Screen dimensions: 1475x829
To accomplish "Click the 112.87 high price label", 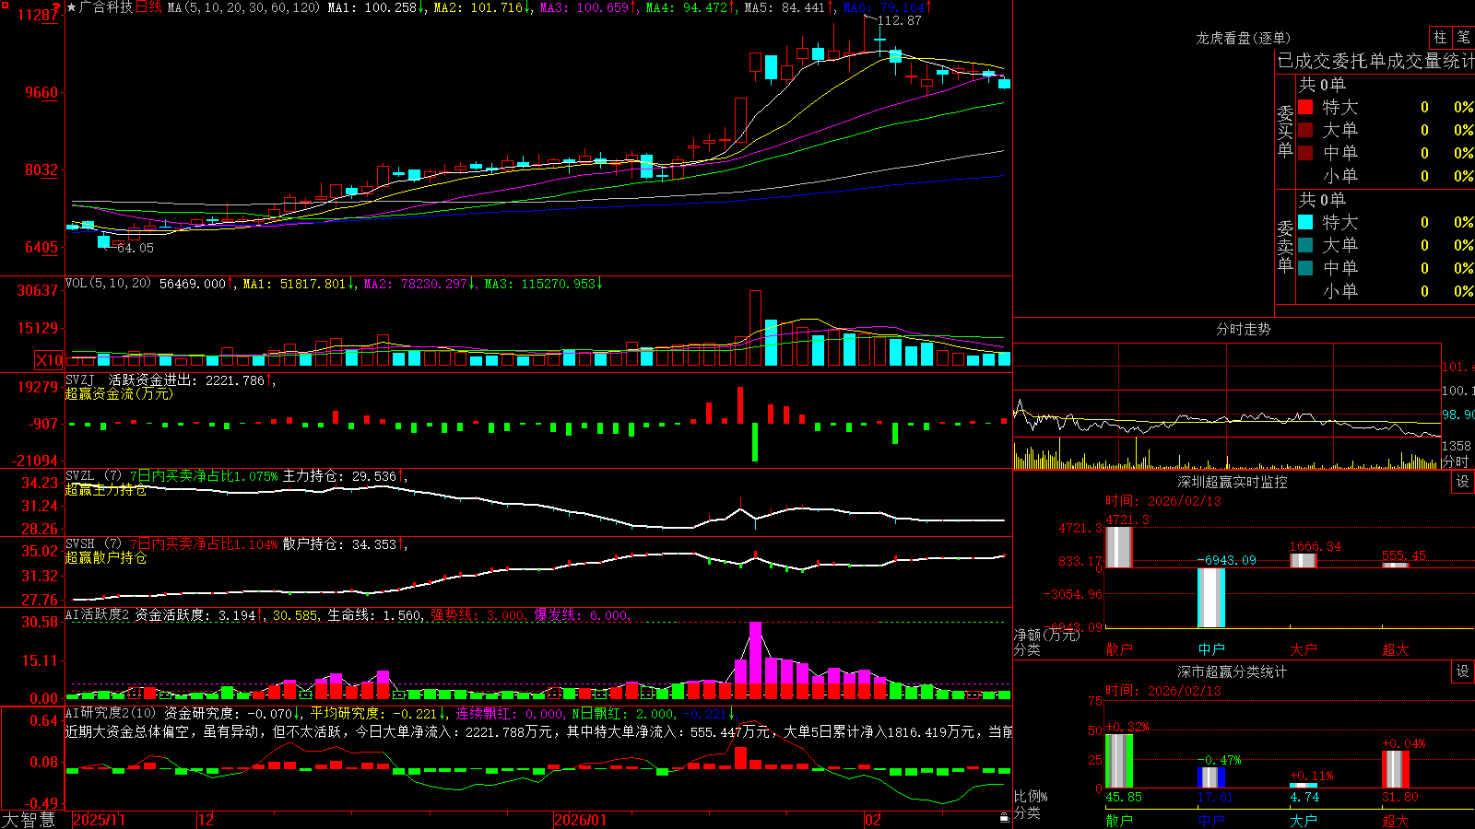I will coord(899,20).
